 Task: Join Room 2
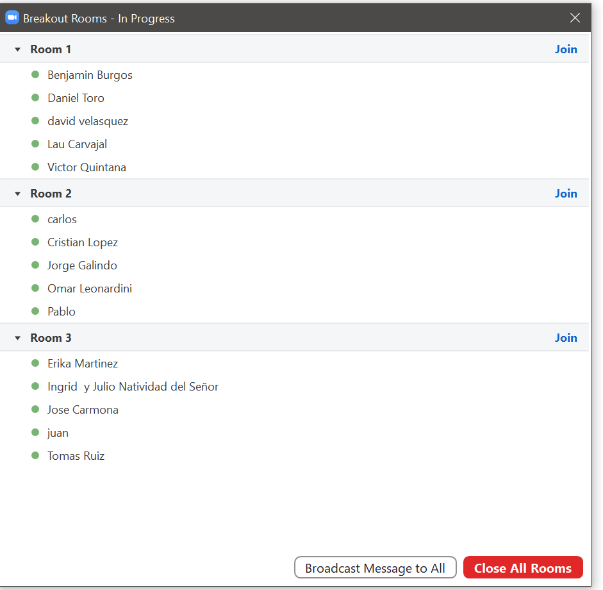[x=565, y=194]
